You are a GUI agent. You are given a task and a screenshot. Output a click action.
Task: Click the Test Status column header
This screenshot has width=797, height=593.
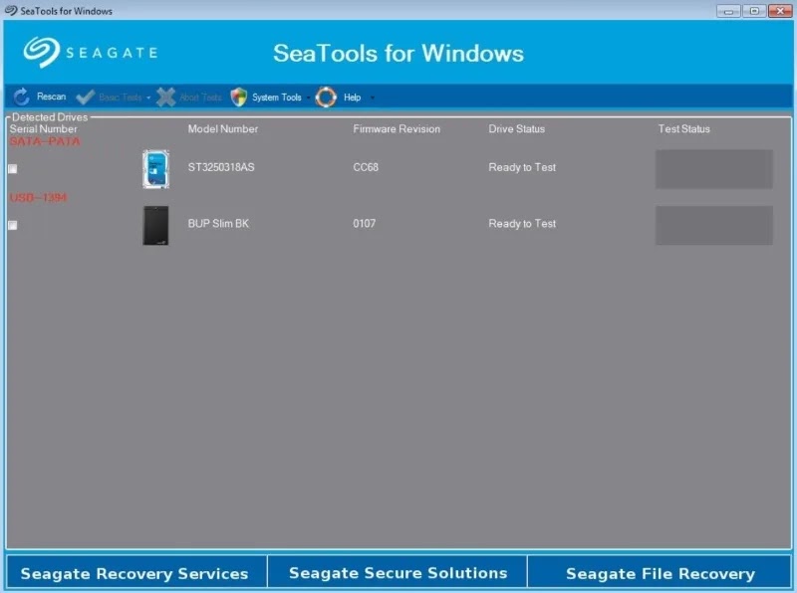click(683, 129)
